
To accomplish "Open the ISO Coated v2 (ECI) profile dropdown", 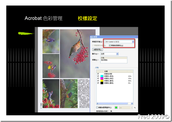I will click(133, 42).
